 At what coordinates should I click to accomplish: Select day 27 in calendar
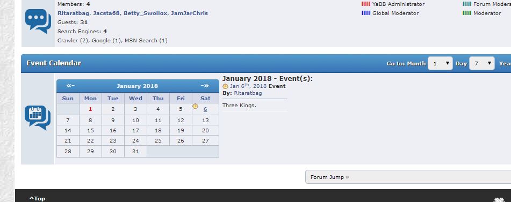pos(205,141)
